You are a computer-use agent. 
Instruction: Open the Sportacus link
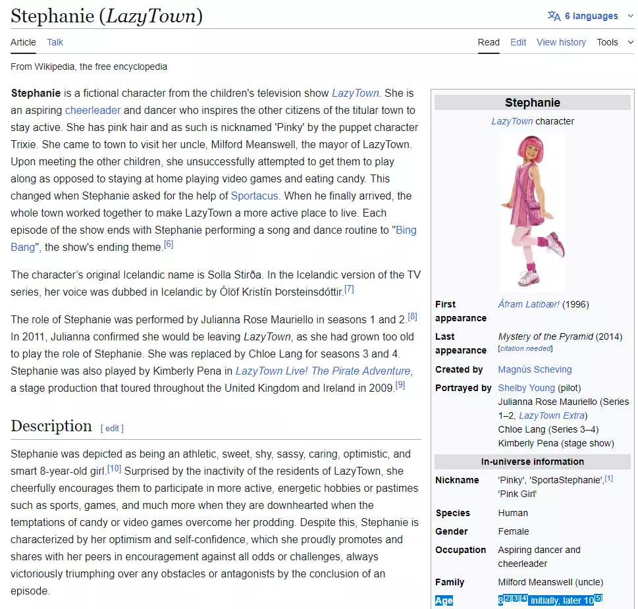point(254,196)
